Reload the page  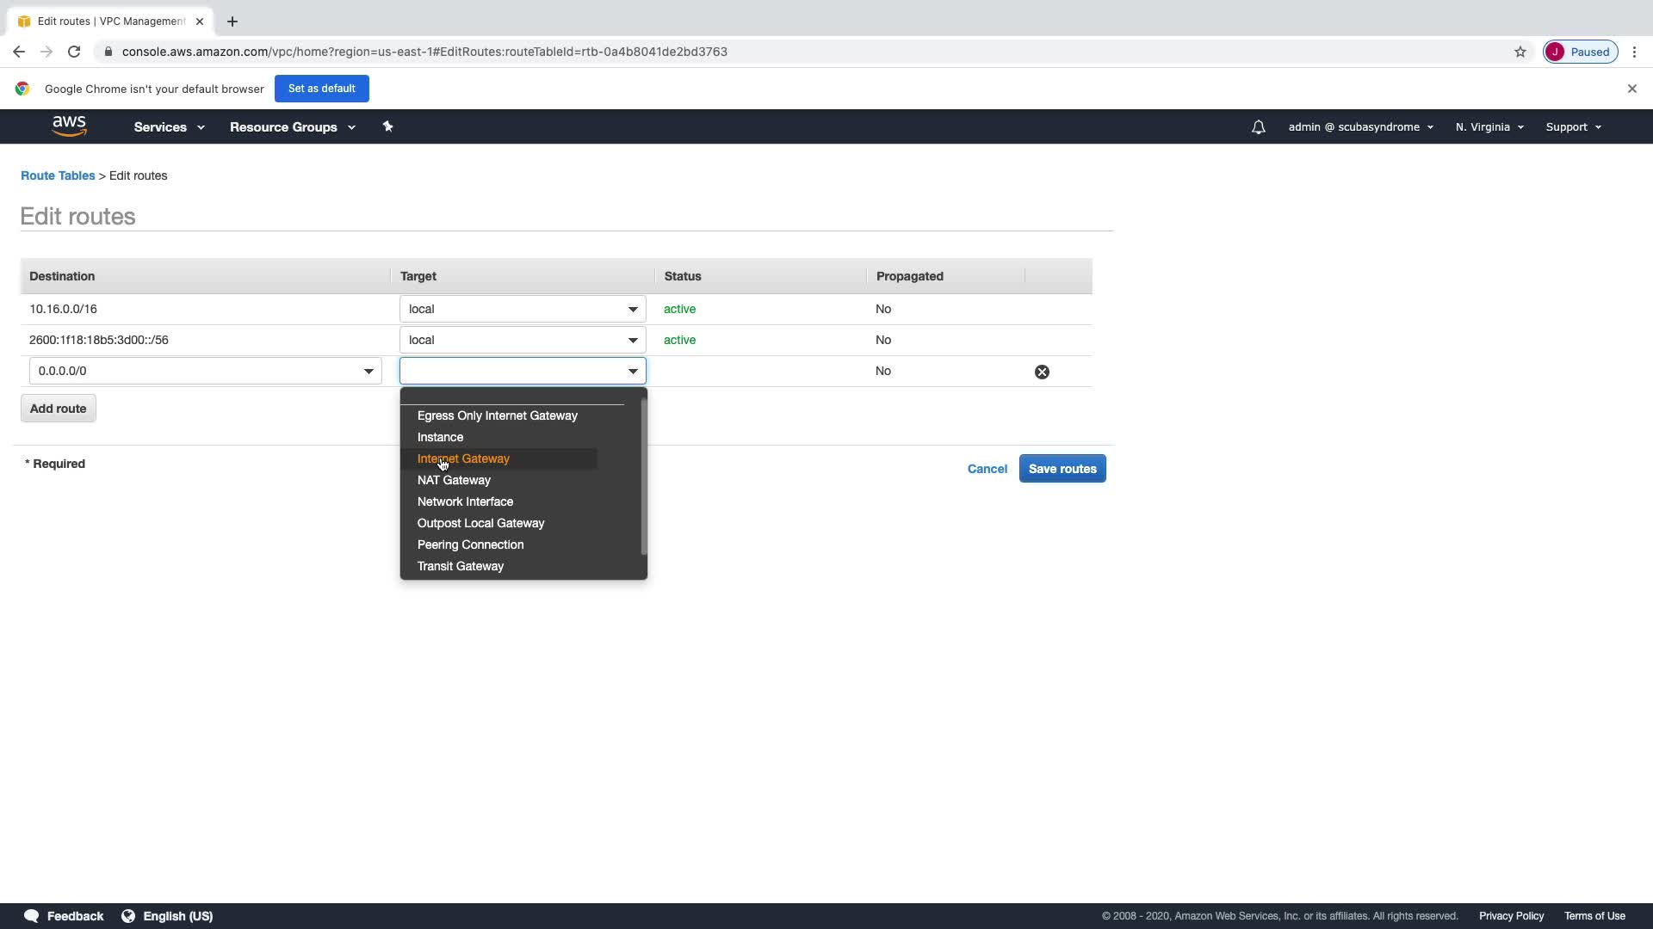(74, 52)
